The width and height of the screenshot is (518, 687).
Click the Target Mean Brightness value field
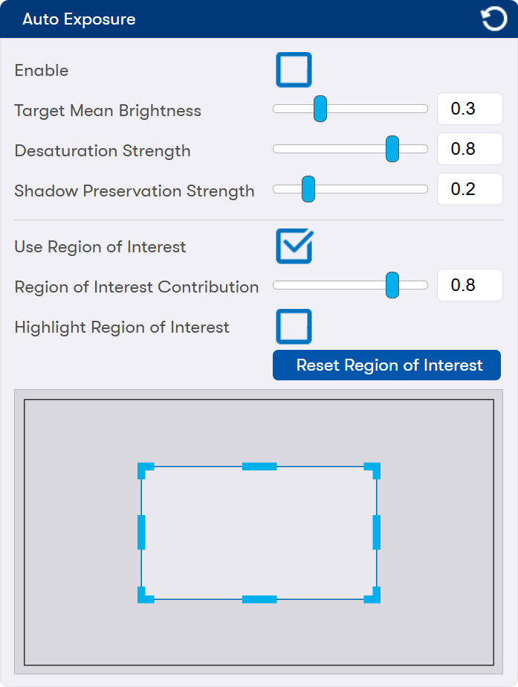(x=470, y=109)
